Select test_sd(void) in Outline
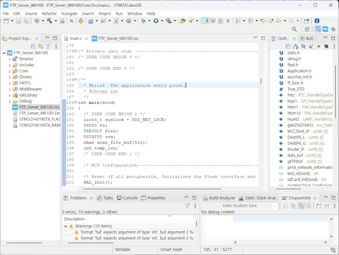 click(298, 173)
